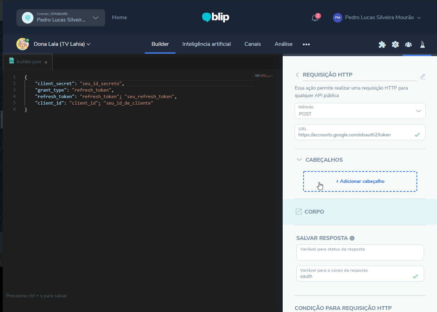Screen dimensions: 437x312
Task: Open the Corpo external editor icon
Action: 298,212
